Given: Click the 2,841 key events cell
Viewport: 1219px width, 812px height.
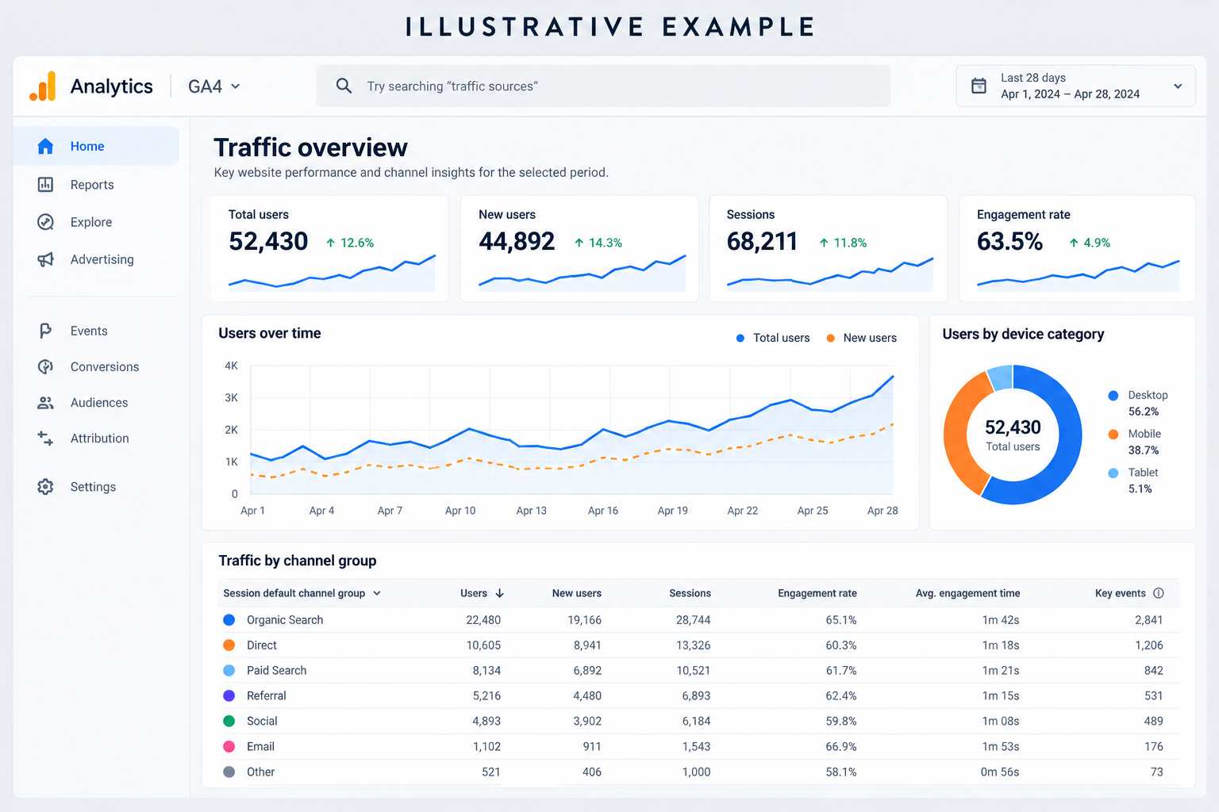Looking at the screenshot, I should 1148,620.
